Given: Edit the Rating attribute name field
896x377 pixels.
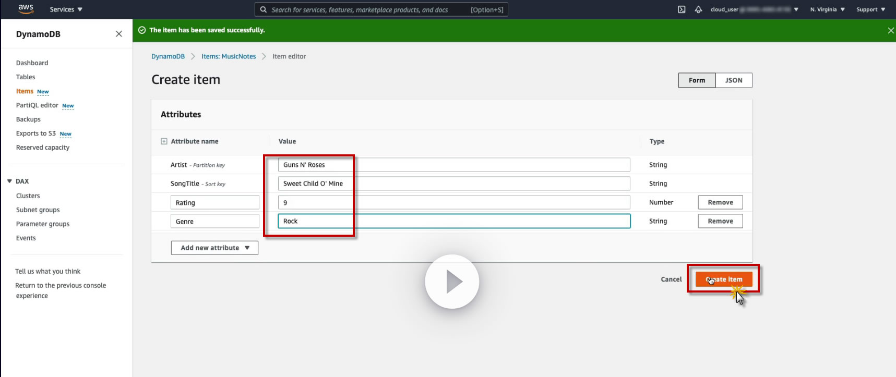Looking at the screenshot, I should [215, 202].
